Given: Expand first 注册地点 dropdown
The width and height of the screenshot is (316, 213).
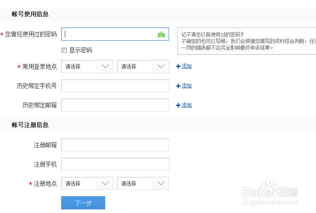Looking at the screenshot, I should point(87,183).
